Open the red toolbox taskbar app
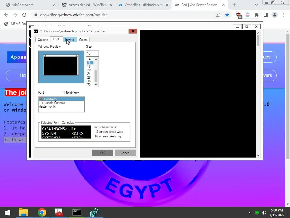The width and height of the screenshot is (290, 218). point(59,212)
